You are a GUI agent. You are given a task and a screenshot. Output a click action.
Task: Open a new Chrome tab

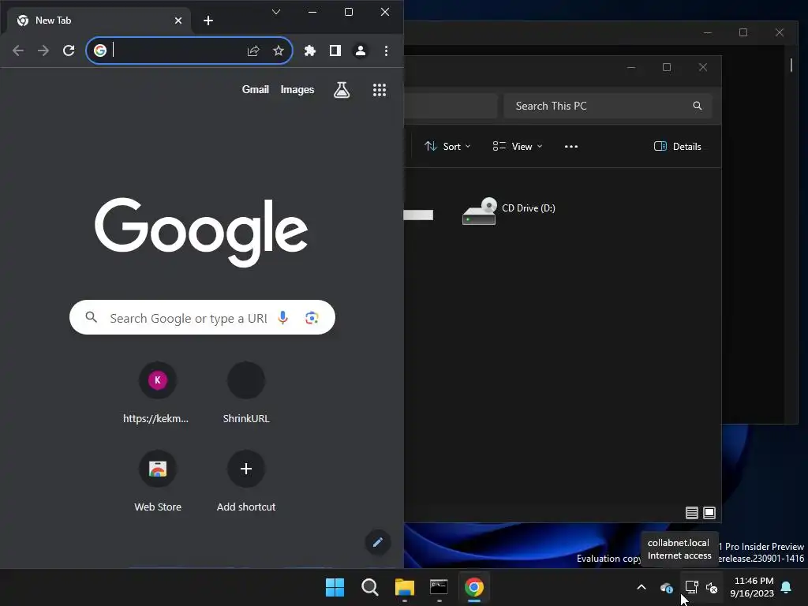[208, 21]
